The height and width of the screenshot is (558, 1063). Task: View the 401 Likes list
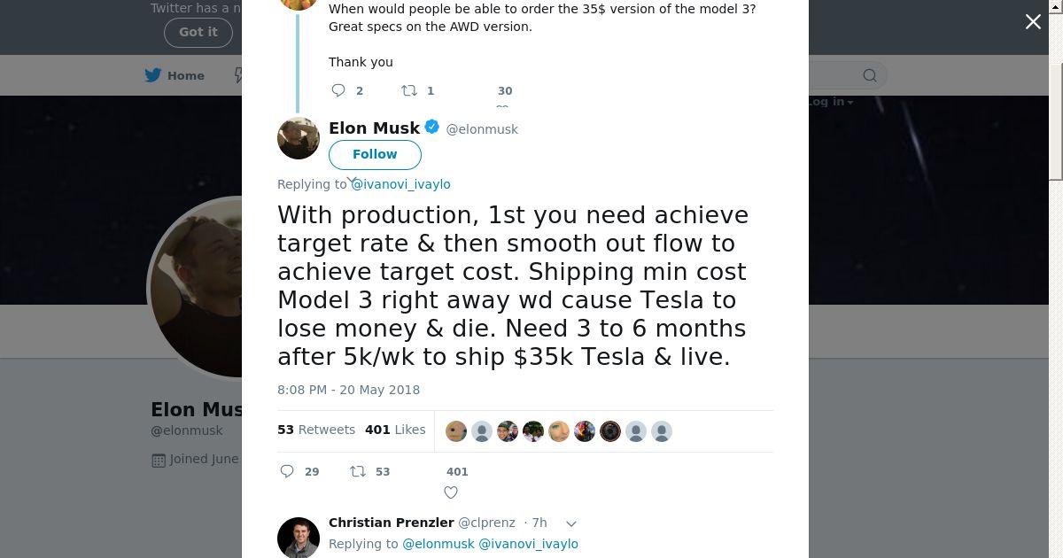pyautogui.click(x=395, y=430)
